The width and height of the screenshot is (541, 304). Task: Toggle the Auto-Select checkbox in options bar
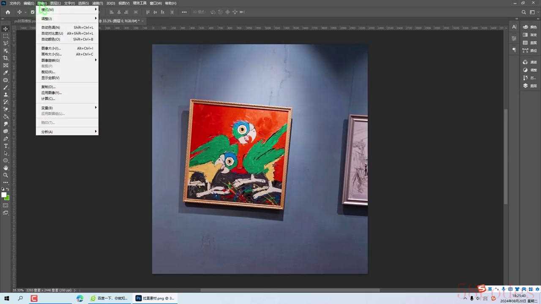[x=33, y=12]
